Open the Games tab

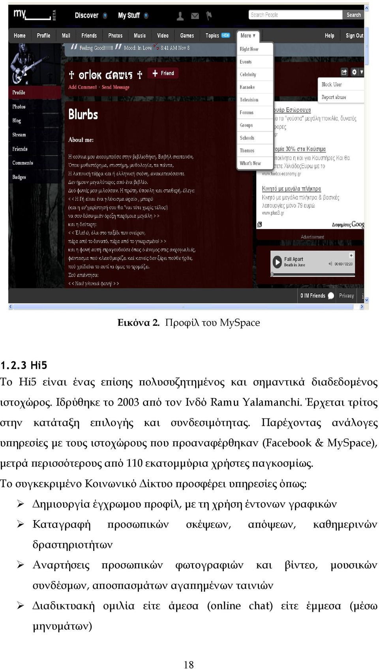tap(187, 36)
